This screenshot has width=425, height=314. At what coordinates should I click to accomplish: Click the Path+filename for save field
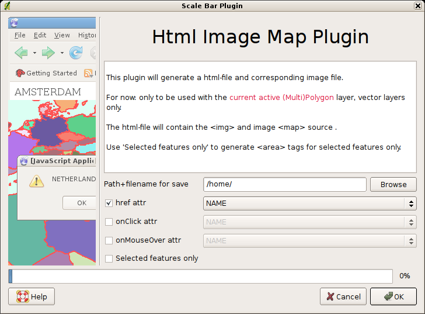click(284, 184)
